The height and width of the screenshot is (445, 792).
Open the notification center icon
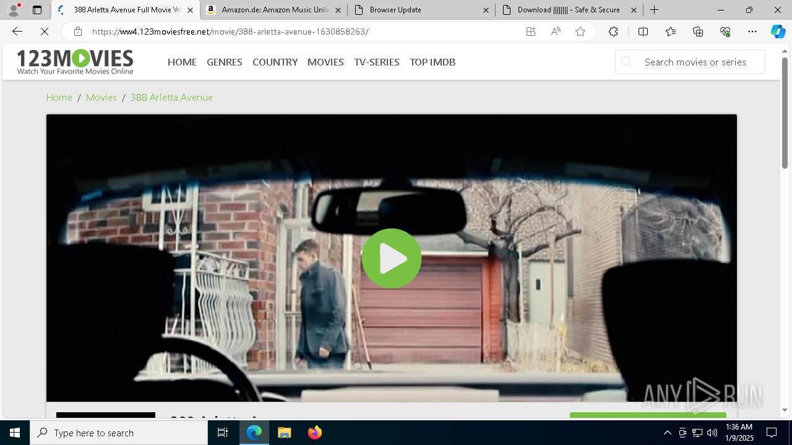point(772,433)
